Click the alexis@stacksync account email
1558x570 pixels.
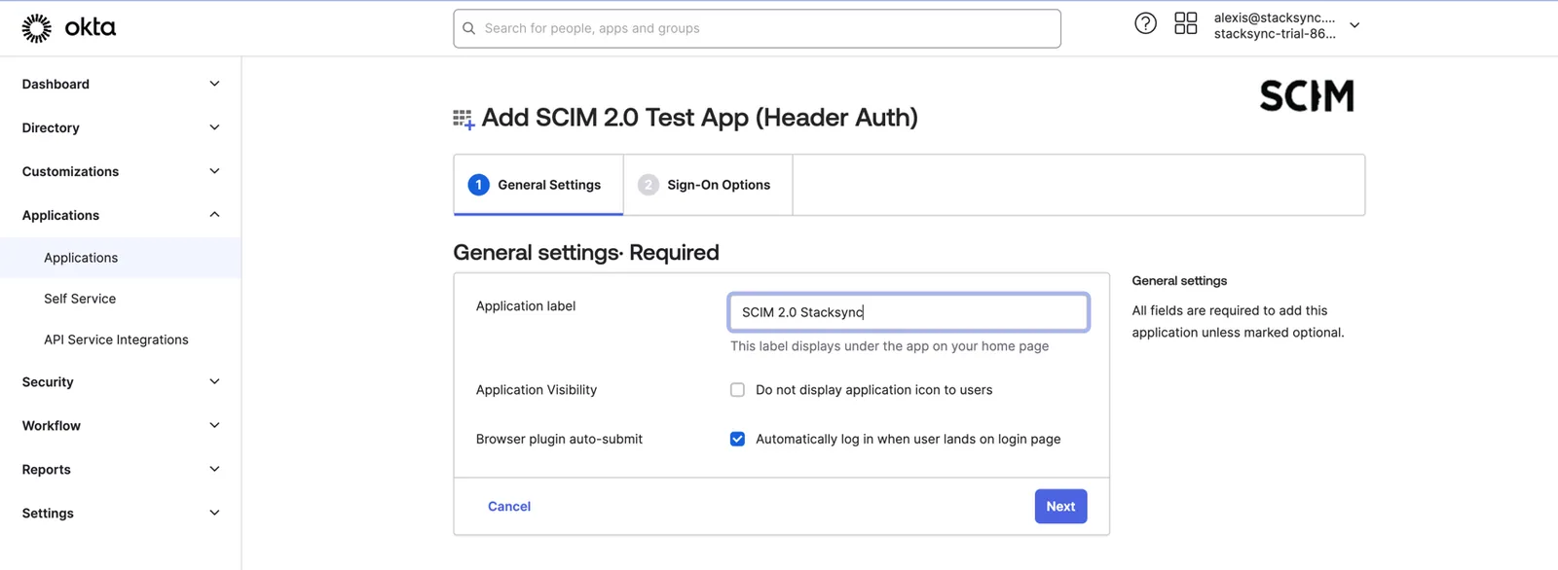(1275, 18)
